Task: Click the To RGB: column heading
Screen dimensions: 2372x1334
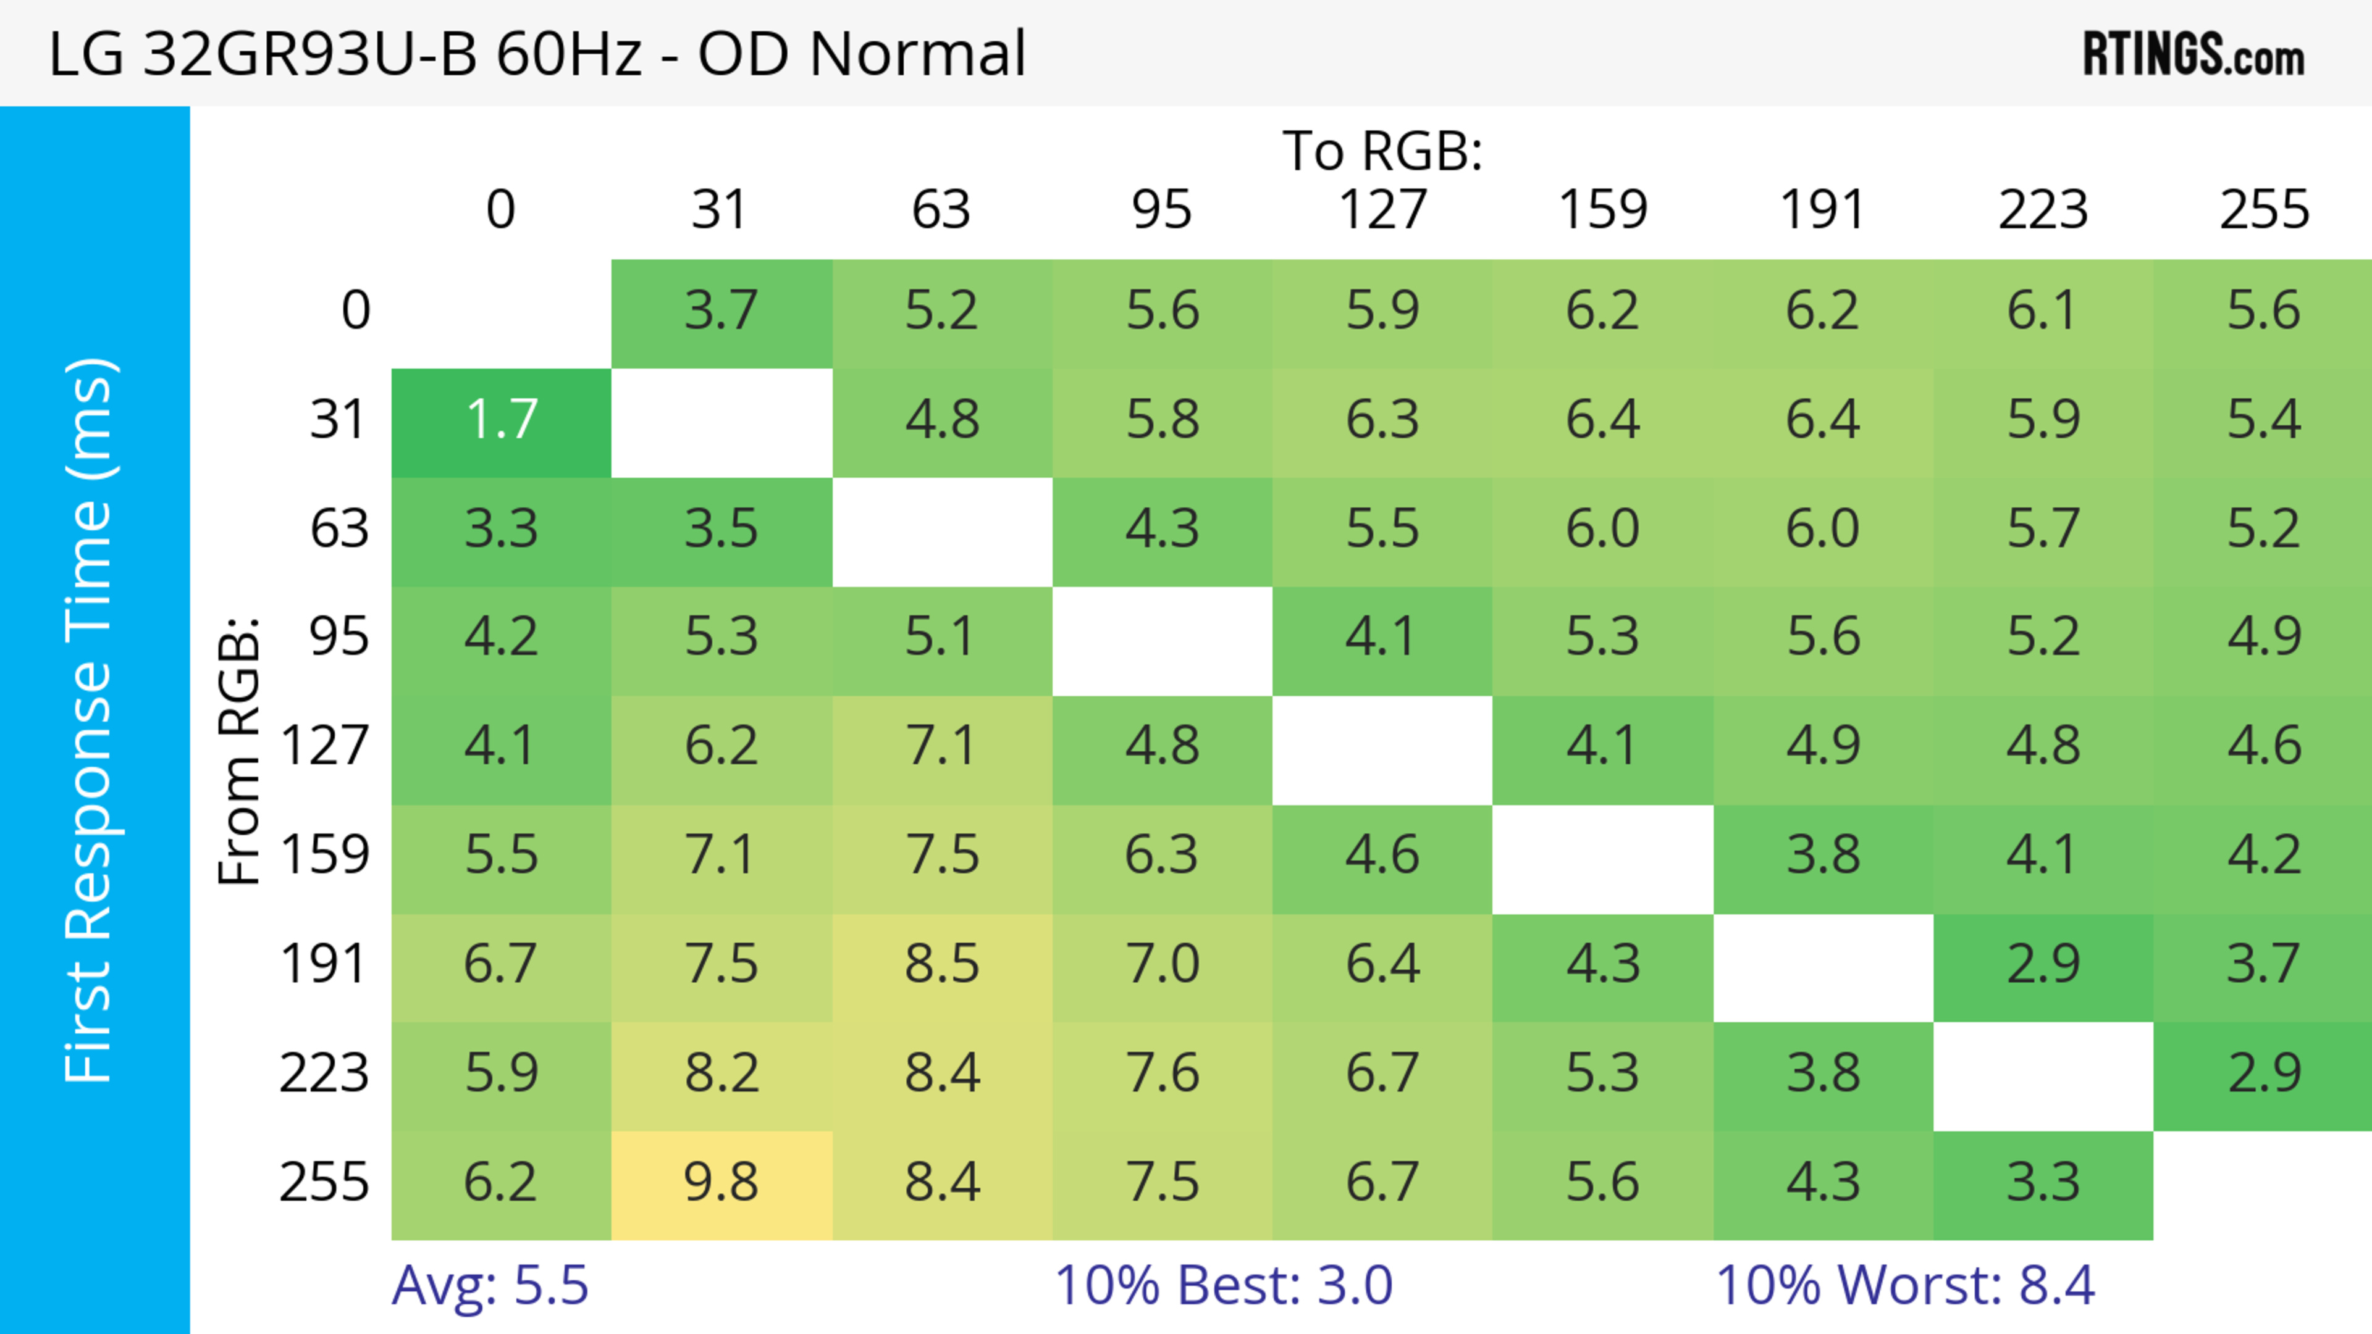Action: [1381, 151]
